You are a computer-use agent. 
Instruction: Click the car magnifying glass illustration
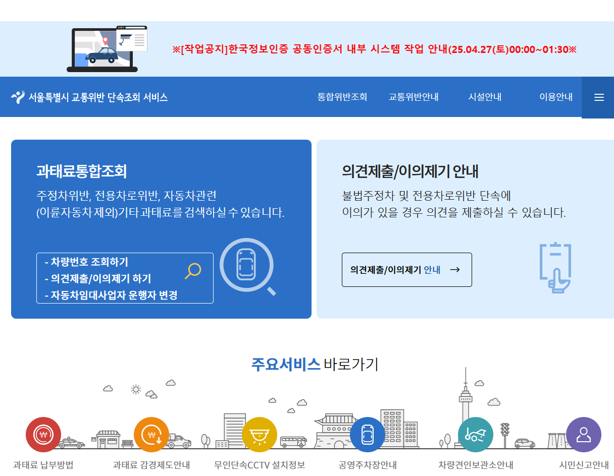point(248,267)
